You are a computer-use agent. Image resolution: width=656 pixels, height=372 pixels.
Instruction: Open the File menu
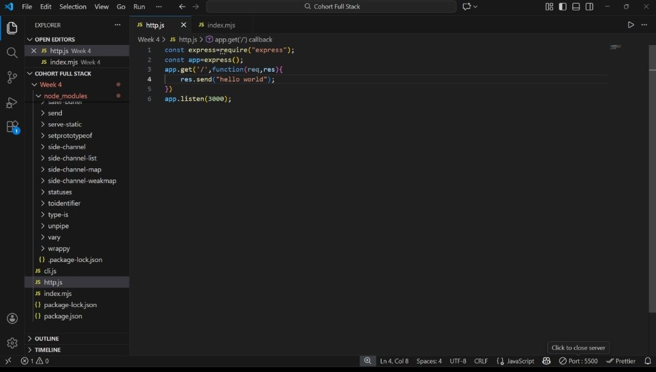click(27, 7)
